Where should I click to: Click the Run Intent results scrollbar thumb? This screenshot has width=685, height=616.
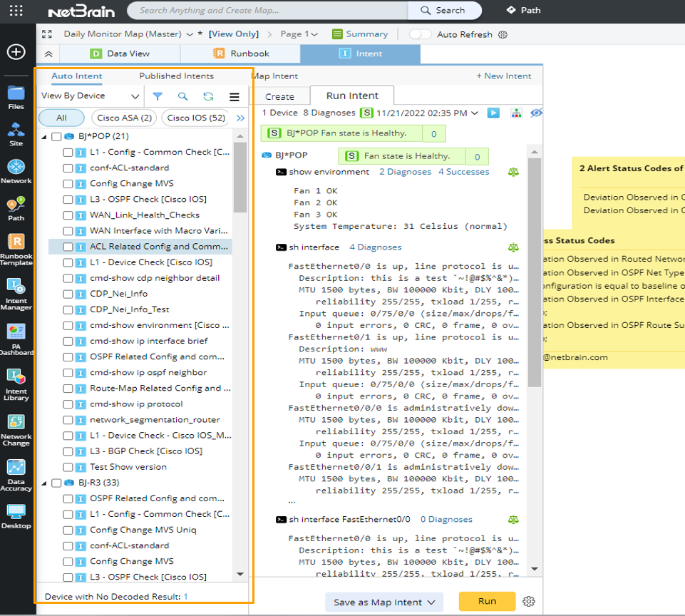click(x=535, y=272)
